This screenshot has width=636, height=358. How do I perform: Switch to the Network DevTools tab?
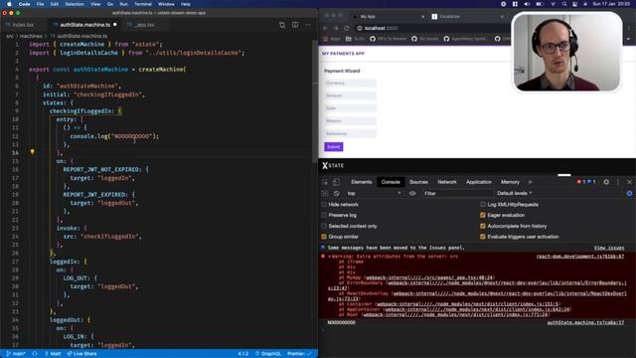447,182
